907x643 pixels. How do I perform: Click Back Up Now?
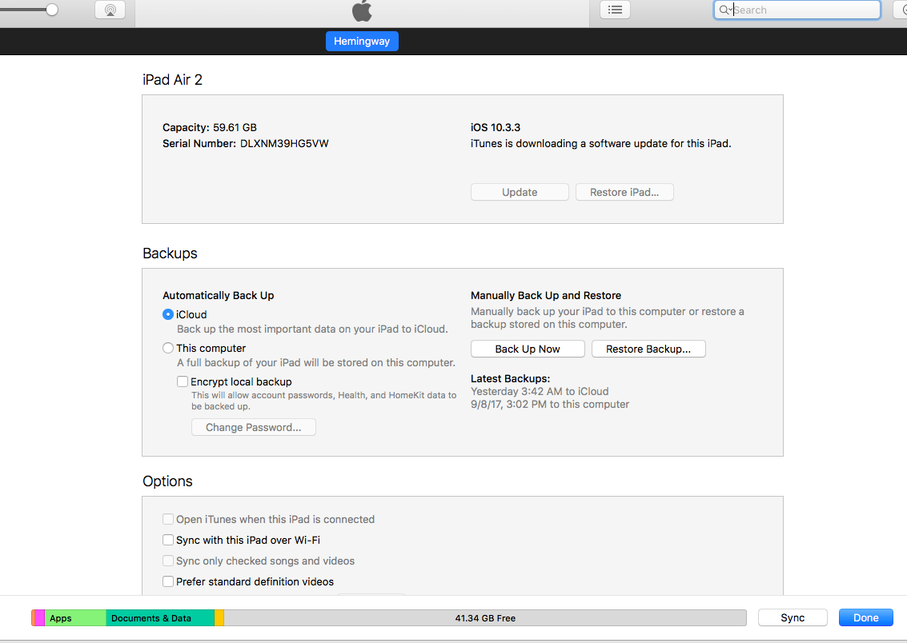(x=528, y=349)
